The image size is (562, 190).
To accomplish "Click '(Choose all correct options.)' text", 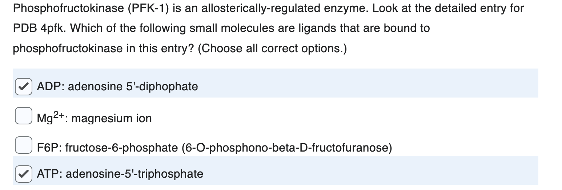I will pyautogui.click(x=272, y=48).
